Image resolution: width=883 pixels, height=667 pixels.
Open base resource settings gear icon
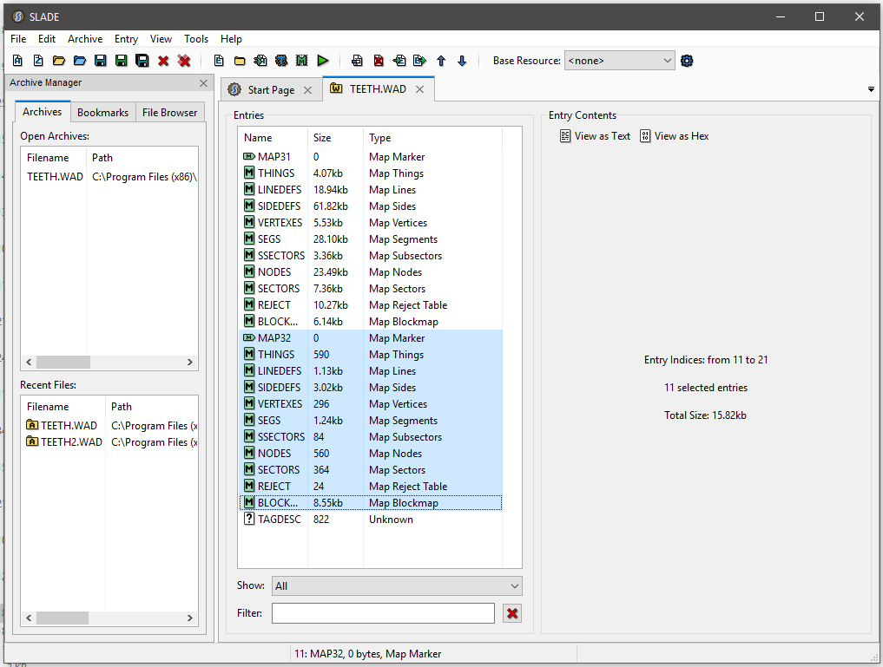click(x=687, y=61)
